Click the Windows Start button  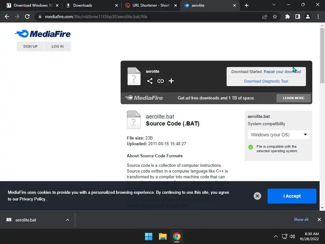(149, 236)
